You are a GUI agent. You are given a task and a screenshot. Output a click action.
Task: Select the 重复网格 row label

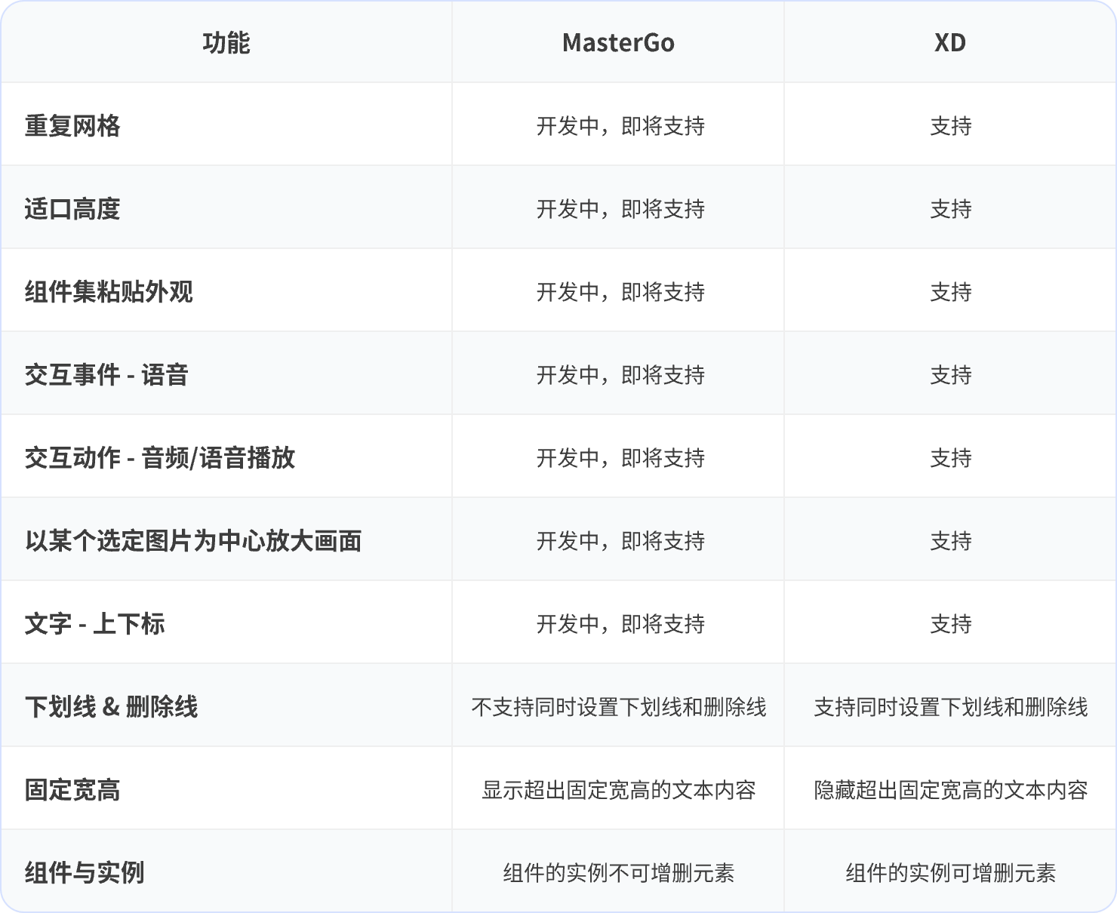click(72, 125)
